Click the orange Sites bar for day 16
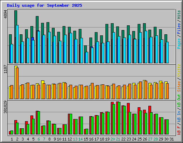This screenshot has height=143, width=183. pyautogui.click(x=92, y=91)
